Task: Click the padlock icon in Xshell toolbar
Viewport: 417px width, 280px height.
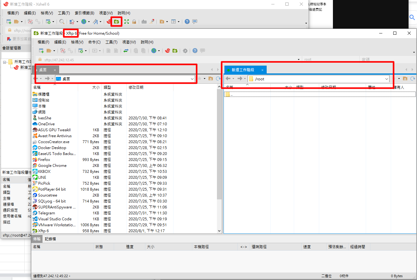Action: [x=134, y=22]
